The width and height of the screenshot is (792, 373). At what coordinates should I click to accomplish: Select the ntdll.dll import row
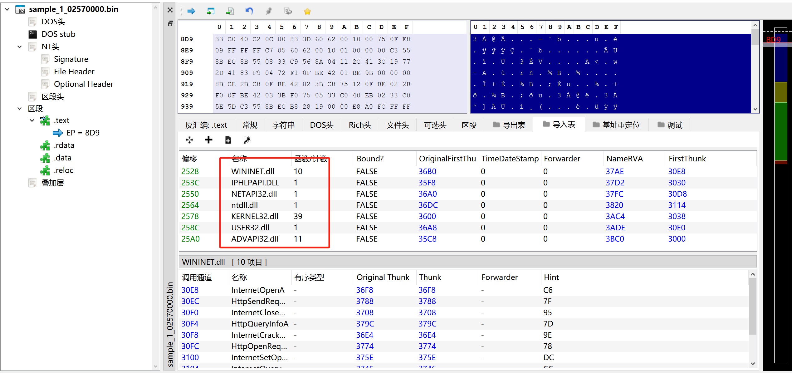tap(468, 205)
